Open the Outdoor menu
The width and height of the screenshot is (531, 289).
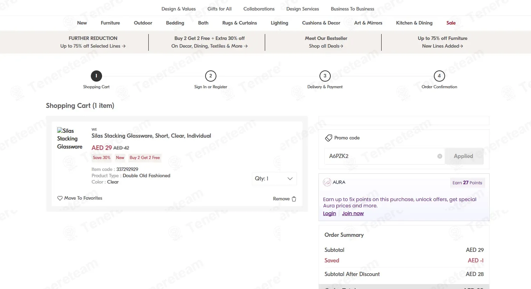coord(143,23)
